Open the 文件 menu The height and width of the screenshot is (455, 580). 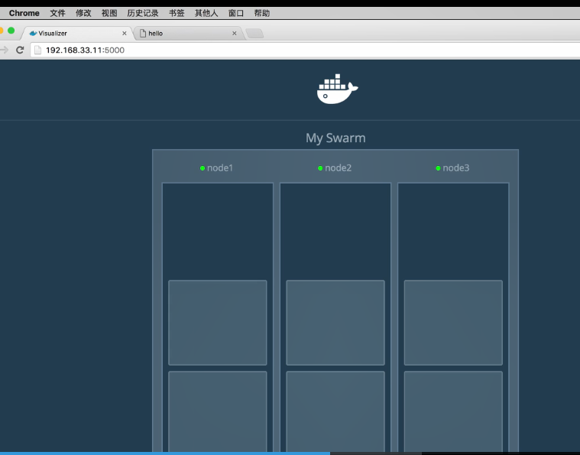[57, 13]
